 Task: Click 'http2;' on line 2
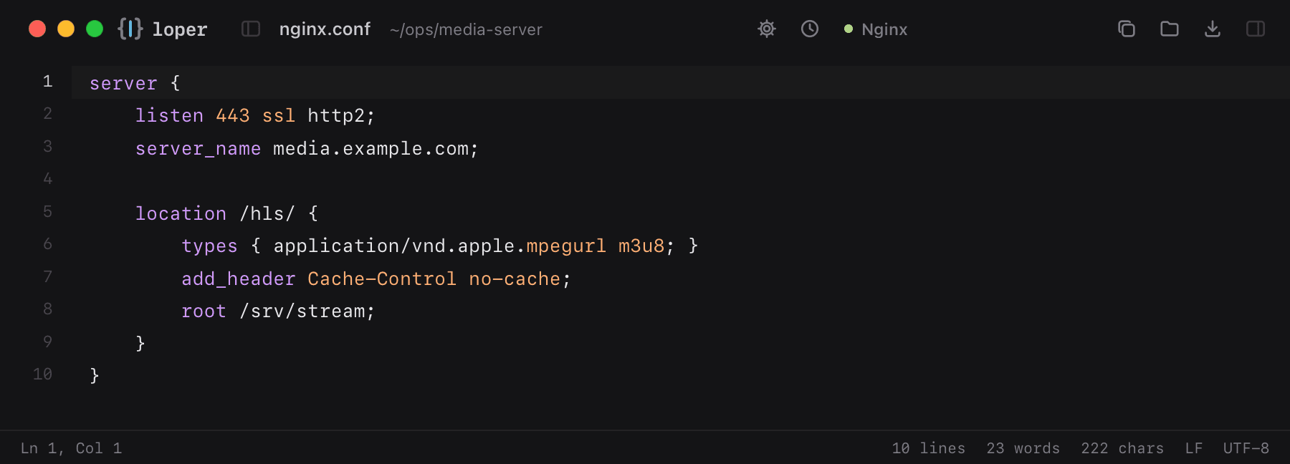tap(341, 116)
